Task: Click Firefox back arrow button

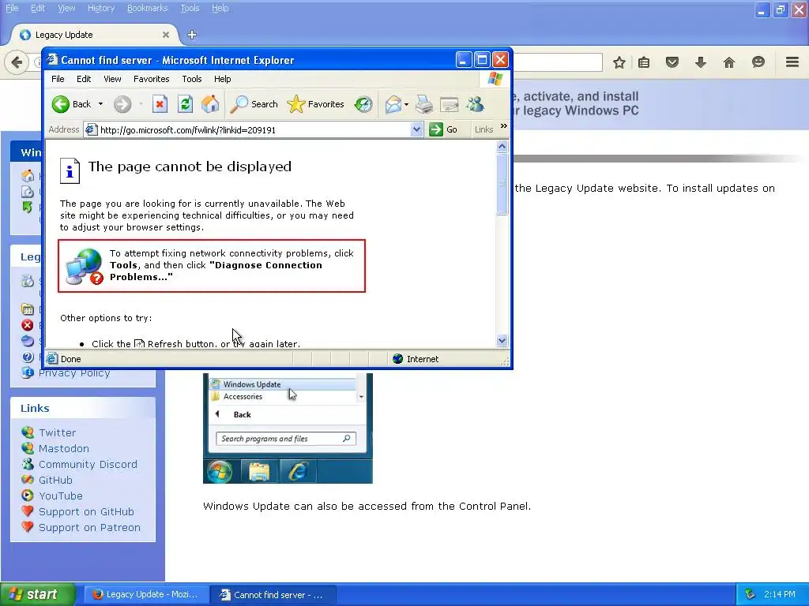Action: pyautogui.click(x=17, y=62)
